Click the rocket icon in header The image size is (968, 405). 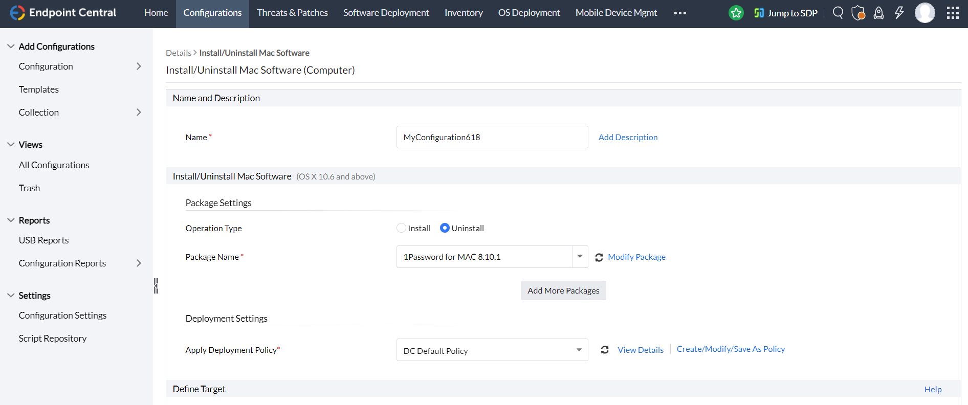[878, 13]
